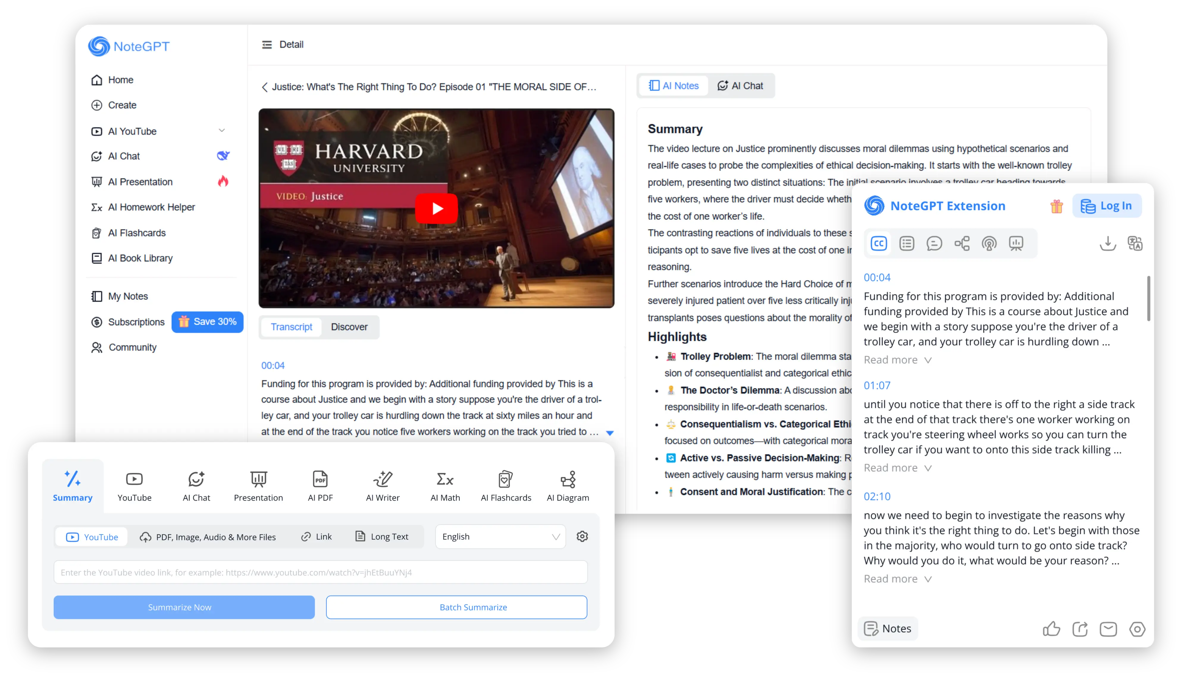Open AI Flashcards from the sidebar
The width and height of the screenshot is (1182, 679).
click(136, 233)
